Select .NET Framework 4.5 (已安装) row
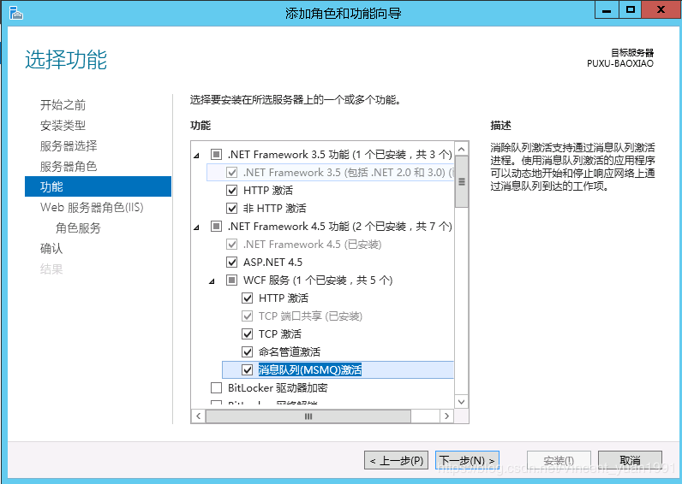This screenshot has width=682, height=484. tap(312, 245)
